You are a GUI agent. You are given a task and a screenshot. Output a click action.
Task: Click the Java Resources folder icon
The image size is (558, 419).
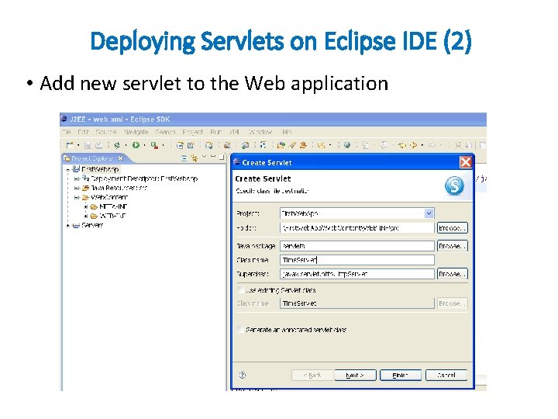85,188
